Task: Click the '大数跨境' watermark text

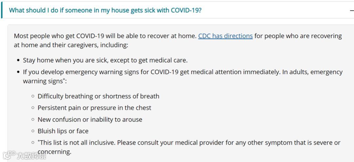Action: [31, 155]
